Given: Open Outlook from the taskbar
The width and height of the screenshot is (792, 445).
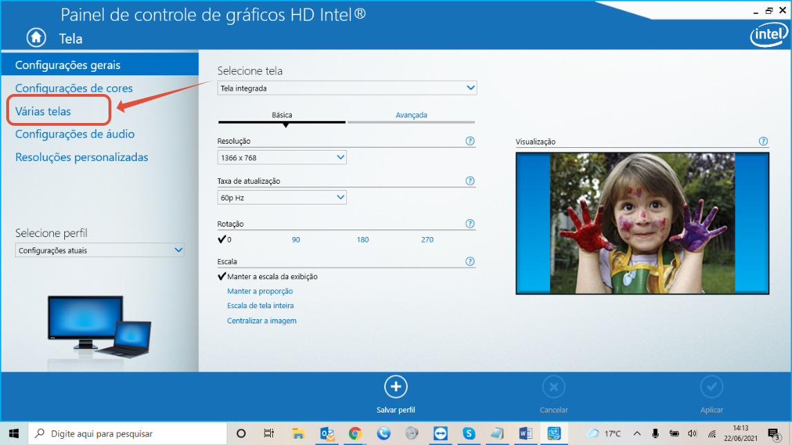Looking at the screenshot, I should click(x=327, y=433).
